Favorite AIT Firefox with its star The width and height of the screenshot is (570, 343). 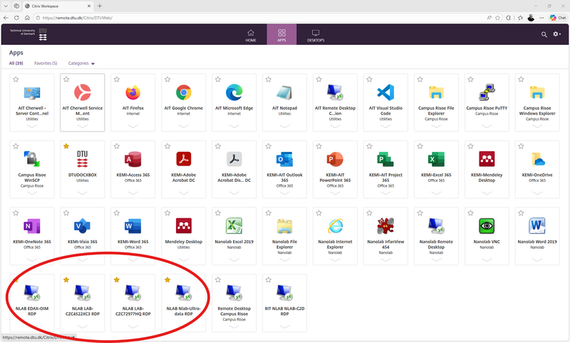[117, 79]
